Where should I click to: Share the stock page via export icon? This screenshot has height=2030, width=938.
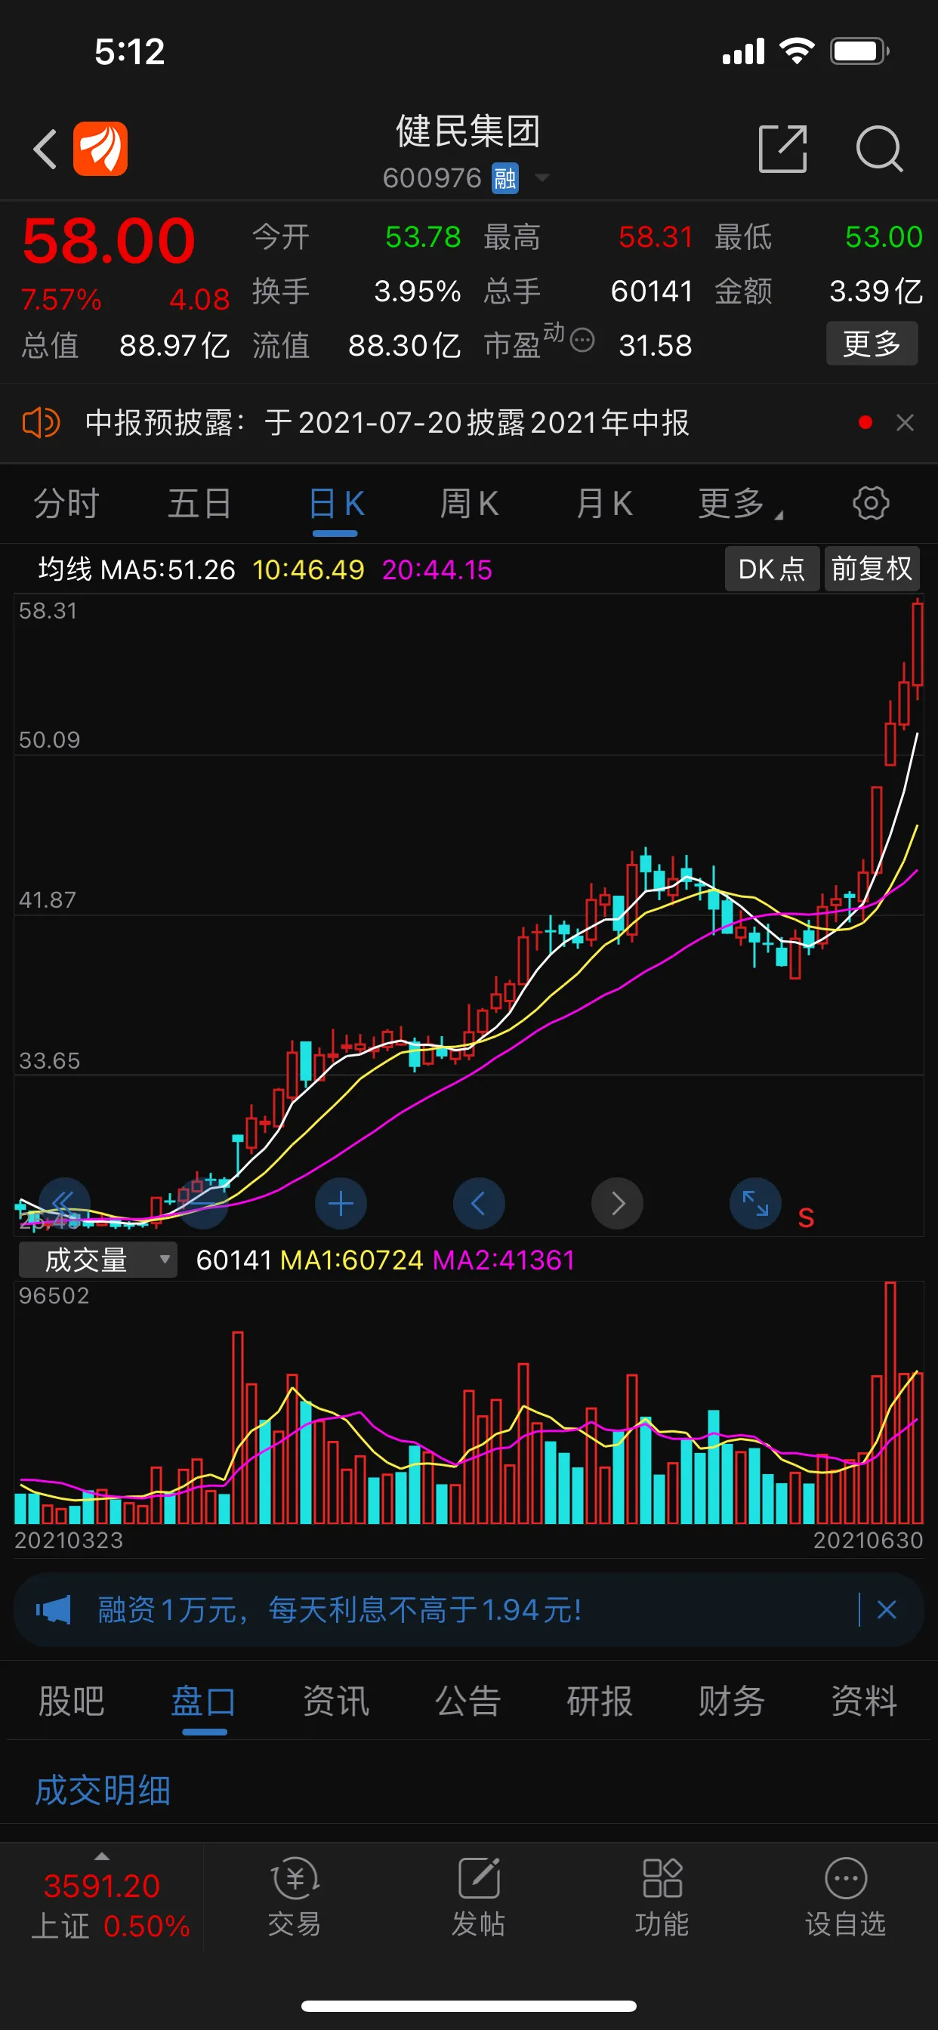click(782, 148)
